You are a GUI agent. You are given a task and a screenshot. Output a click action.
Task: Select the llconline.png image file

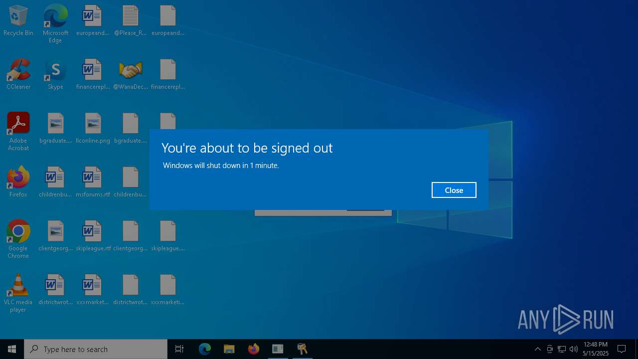pyautogui.click(x=93, y=128)
